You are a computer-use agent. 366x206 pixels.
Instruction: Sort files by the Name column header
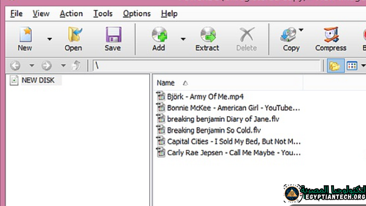[x=166, y=83]
